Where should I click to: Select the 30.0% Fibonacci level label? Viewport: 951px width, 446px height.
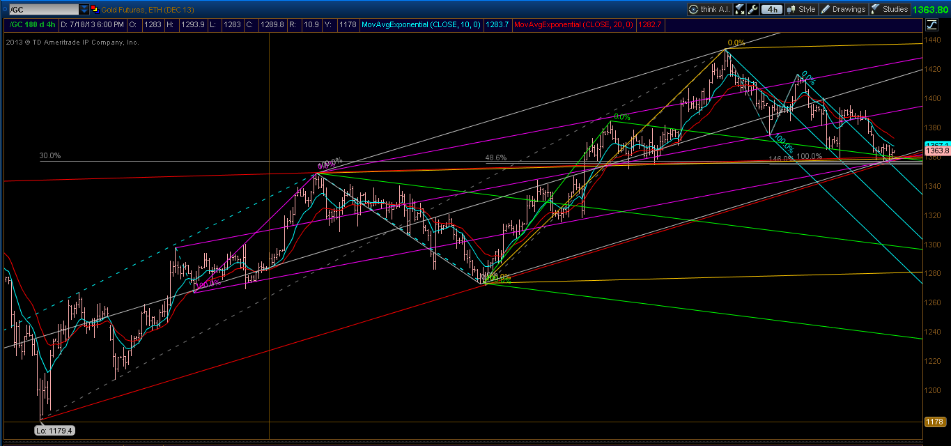(x=49, y=156)
